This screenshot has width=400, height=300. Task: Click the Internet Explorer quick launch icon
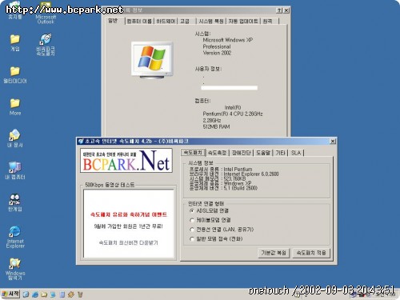35,294
